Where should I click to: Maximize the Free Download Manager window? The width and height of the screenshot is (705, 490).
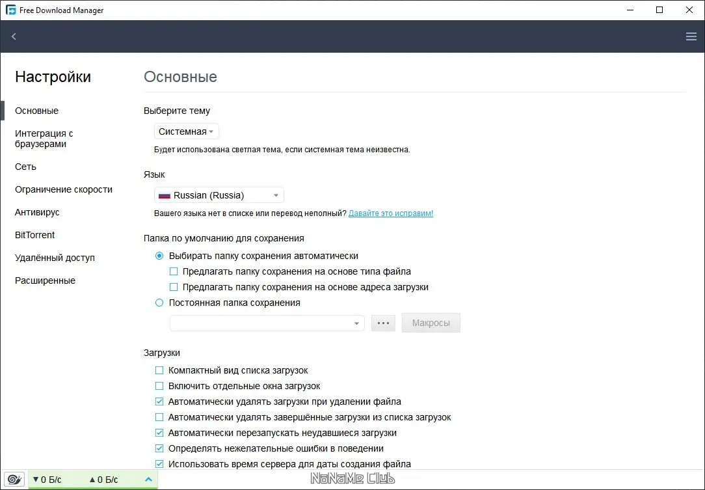[x=659, y=10]
